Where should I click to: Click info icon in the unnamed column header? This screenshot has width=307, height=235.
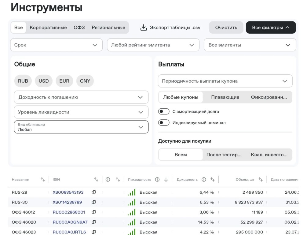(108, 179)
